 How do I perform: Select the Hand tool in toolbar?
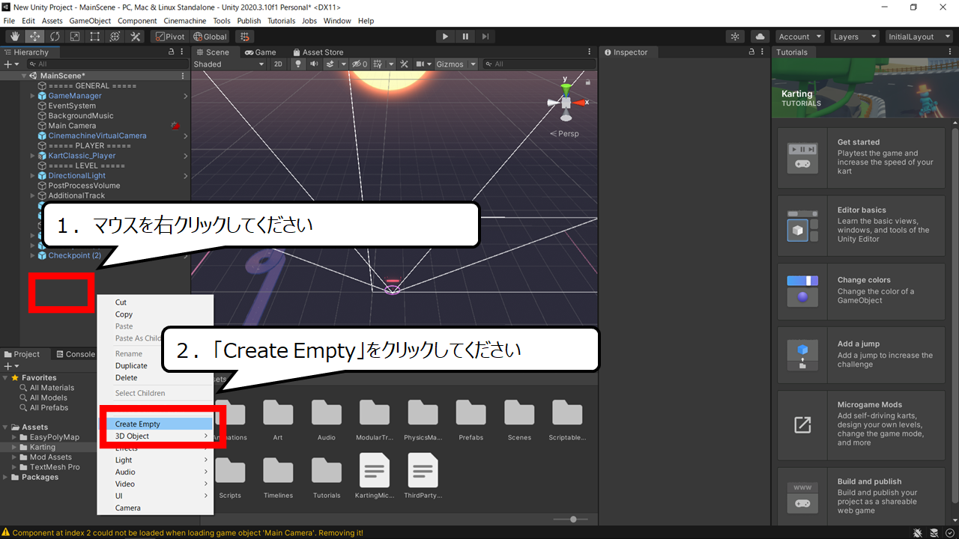pyautogui.click(x=14, y=36)
